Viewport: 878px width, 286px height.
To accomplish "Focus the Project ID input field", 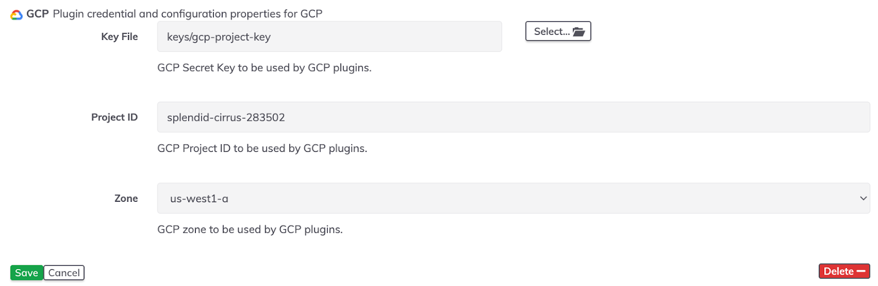I will coord(513,117).
